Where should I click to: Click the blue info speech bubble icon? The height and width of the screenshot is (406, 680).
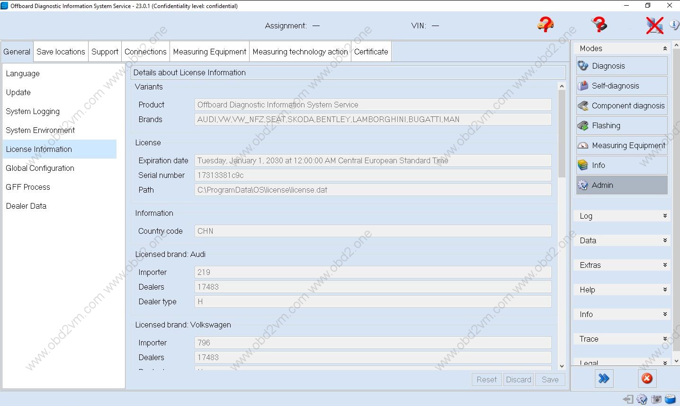(674, 25)
